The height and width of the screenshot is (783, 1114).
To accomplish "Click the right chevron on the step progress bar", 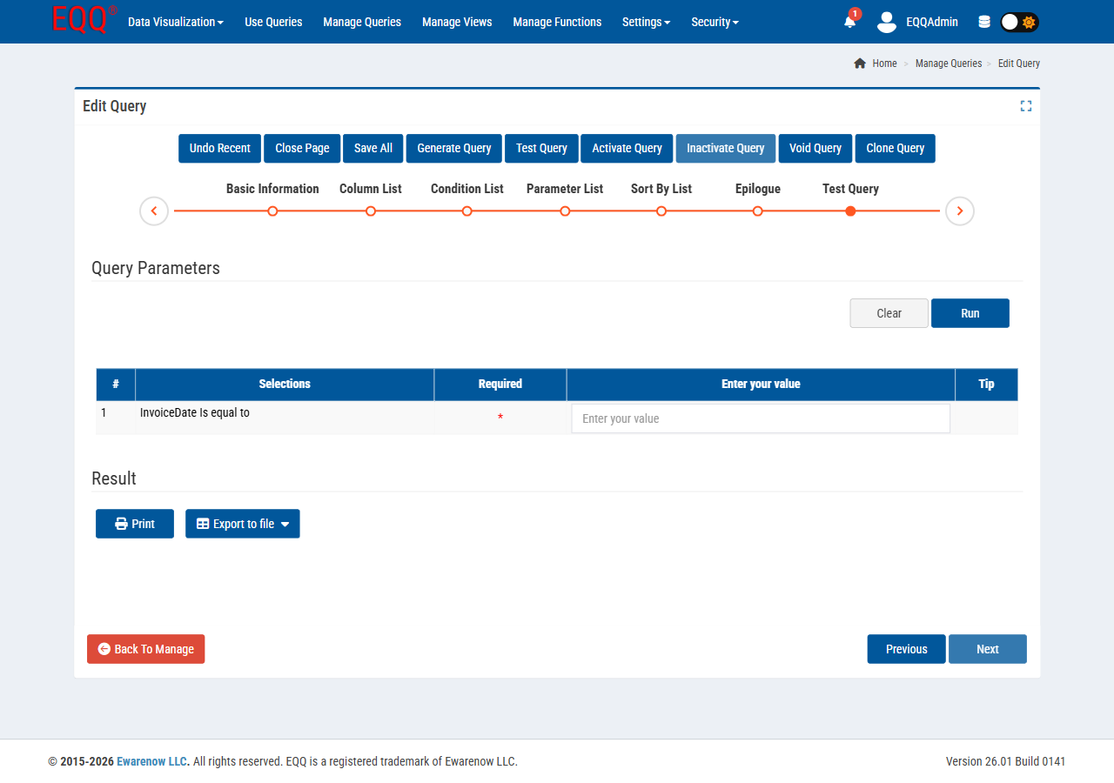I will [959, 211].
